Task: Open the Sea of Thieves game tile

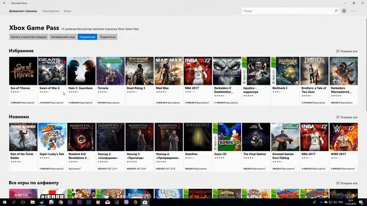Action: pos(23,81)
